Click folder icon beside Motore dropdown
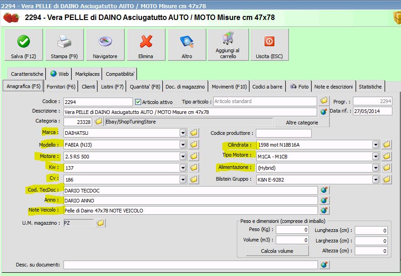This screenshot has height=276, width=401. 194,156
